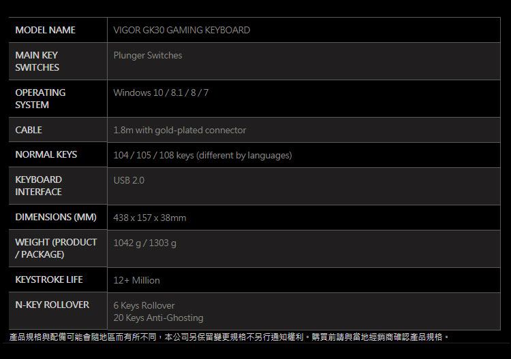This screenshot has height=359, width=511.
Task: Click the Plunger Switches value
Action: 148,55
